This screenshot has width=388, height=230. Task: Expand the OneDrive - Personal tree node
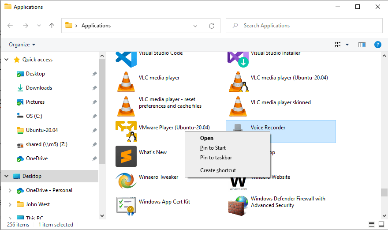[10, 190]
